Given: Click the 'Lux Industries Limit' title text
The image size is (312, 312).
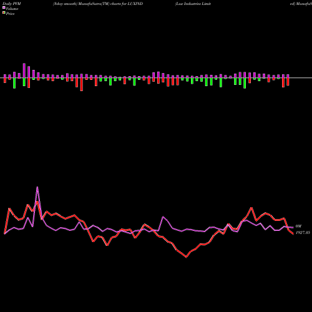Looking at the screenshot, I should tap(193, 4).
